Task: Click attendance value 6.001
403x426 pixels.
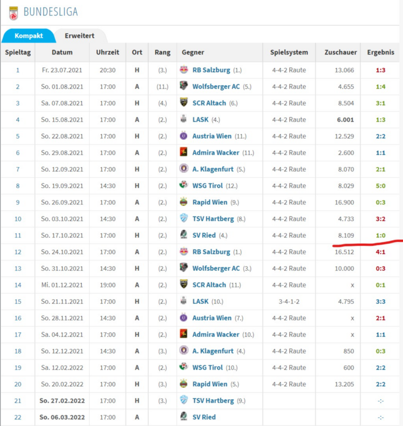Action: [x=346, y=120]
